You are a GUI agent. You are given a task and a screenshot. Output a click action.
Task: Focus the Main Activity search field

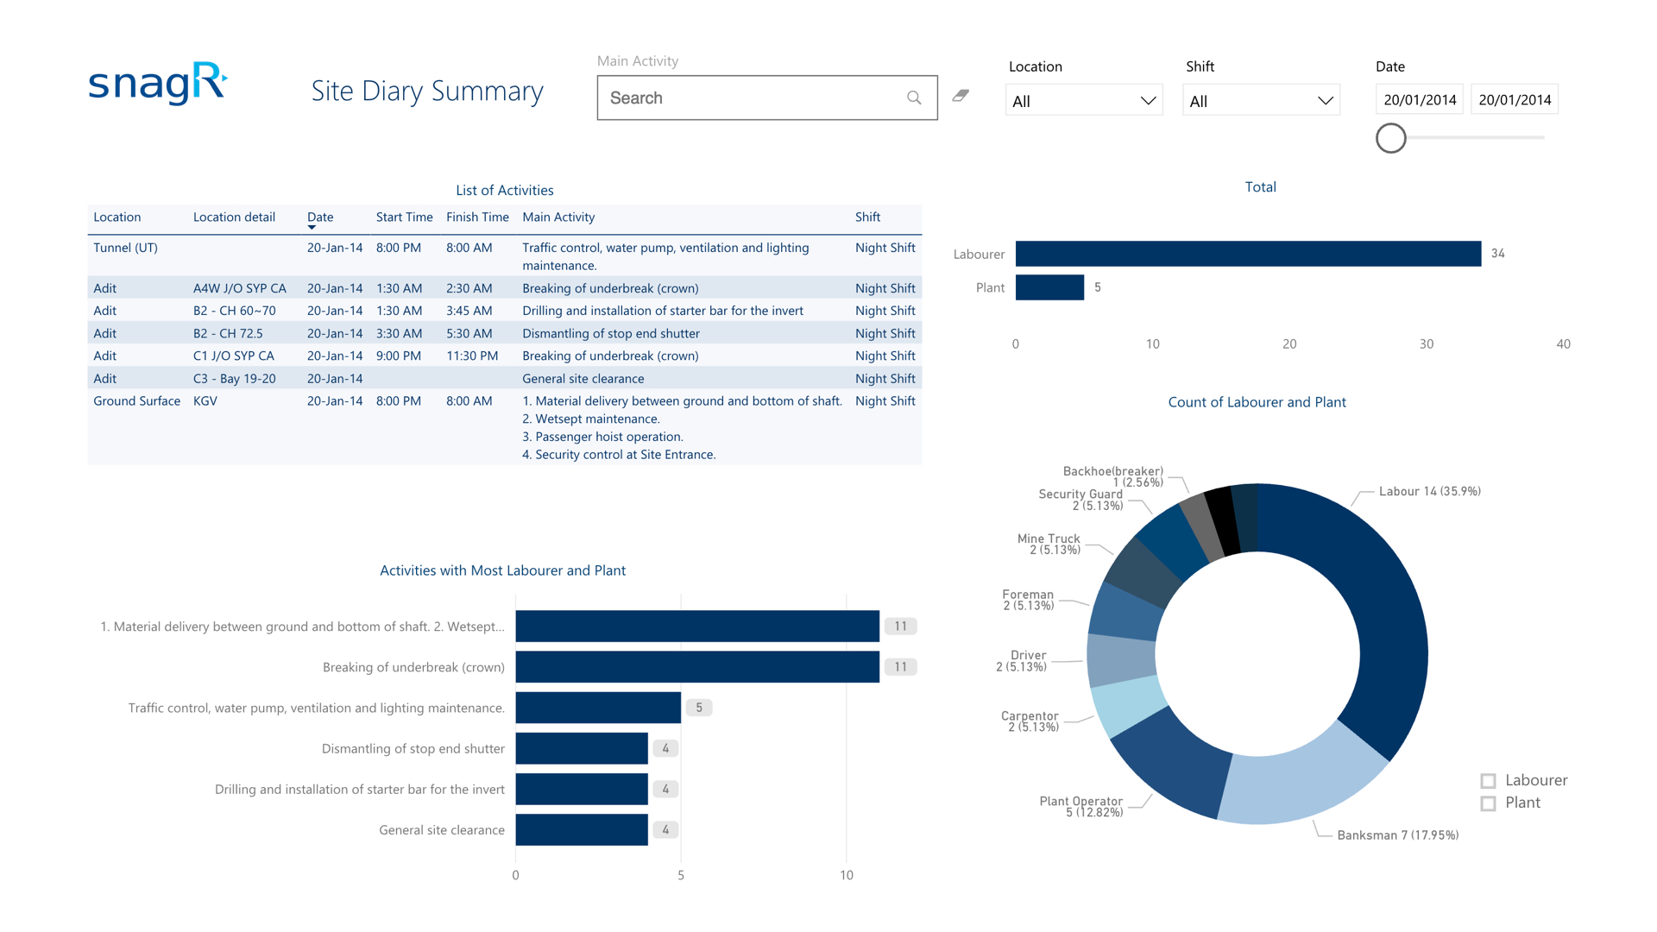click(767, 98)
